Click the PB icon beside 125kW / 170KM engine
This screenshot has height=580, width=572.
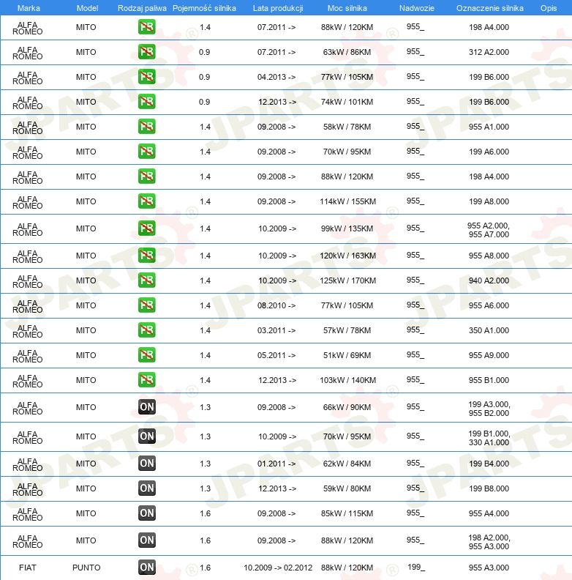pyautogui.click(x=146, y=280)
